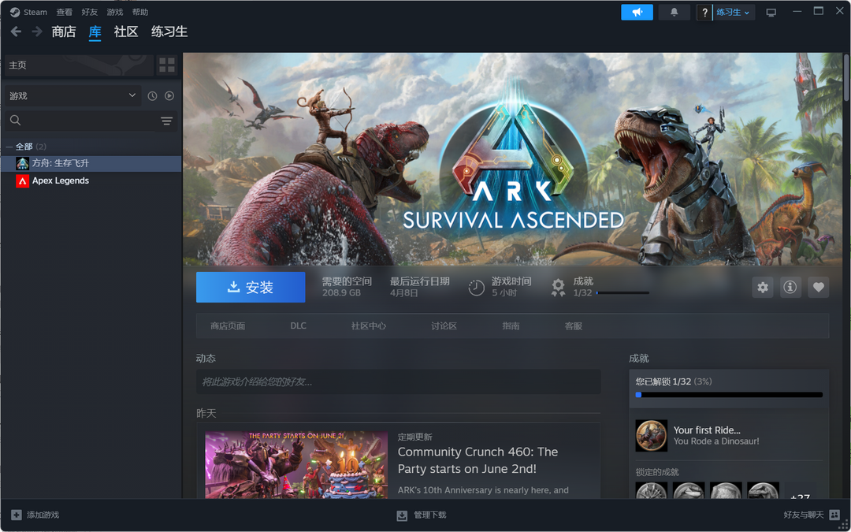The image size is (851, 532).
Task: Open the 查看 menu
Action: coord(64,12)
